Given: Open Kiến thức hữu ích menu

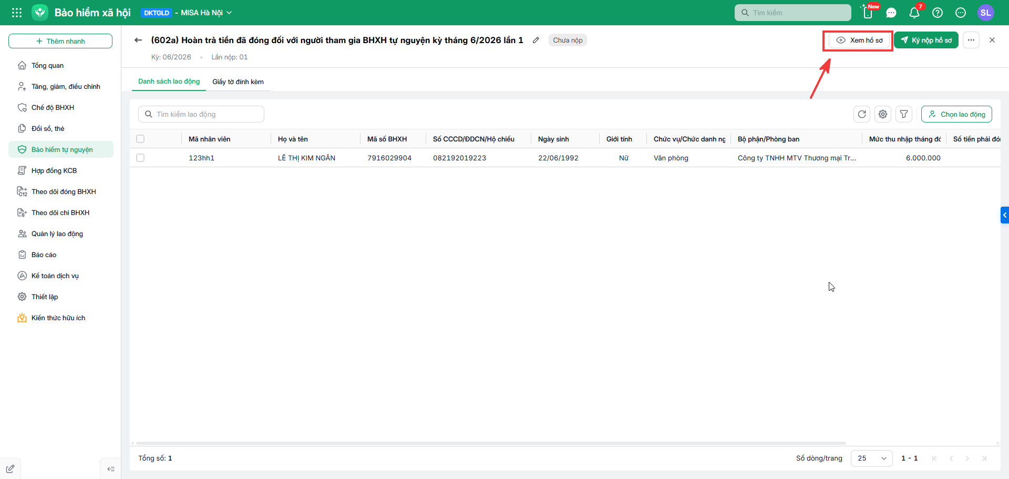Looking at the screenshot, I should pos(61,318).
